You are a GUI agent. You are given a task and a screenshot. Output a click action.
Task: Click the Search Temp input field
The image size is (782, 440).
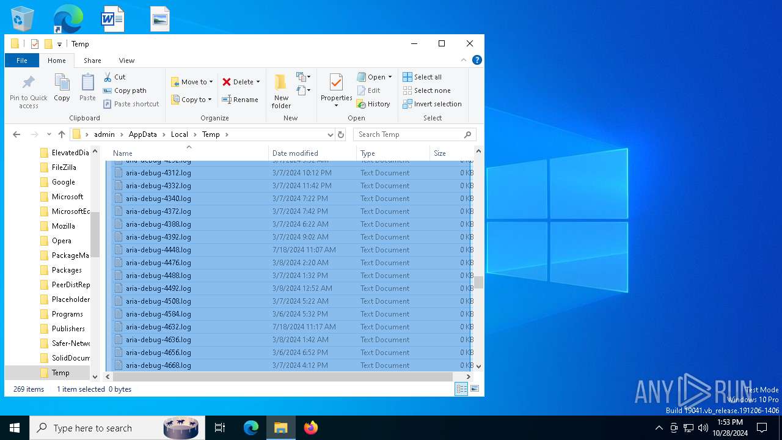[x=408, y=134]
